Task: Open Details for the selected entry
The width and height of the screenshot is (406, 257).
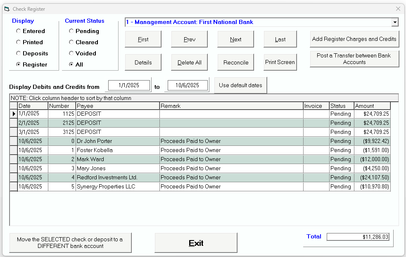Action: (x=143, y=62)
